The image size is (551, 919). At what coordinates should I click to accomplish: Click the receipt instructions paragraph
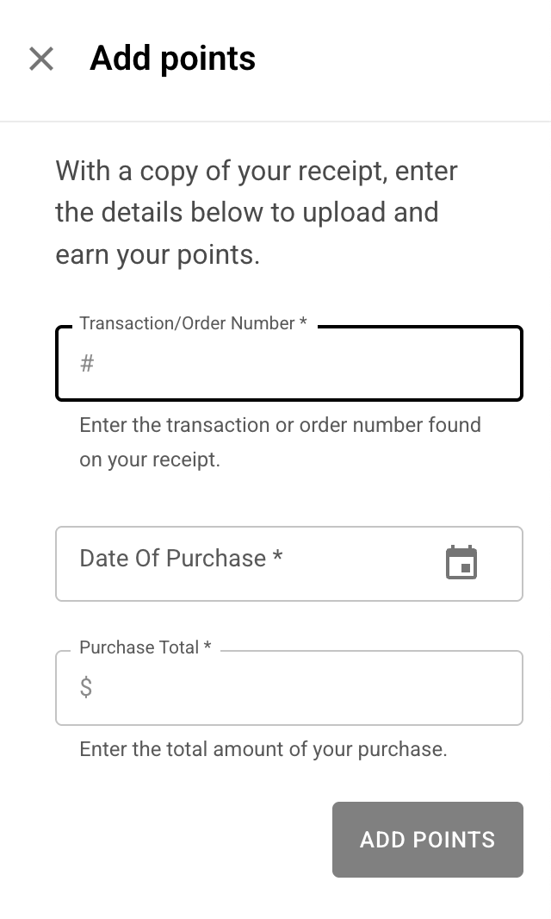coord(257,212)
